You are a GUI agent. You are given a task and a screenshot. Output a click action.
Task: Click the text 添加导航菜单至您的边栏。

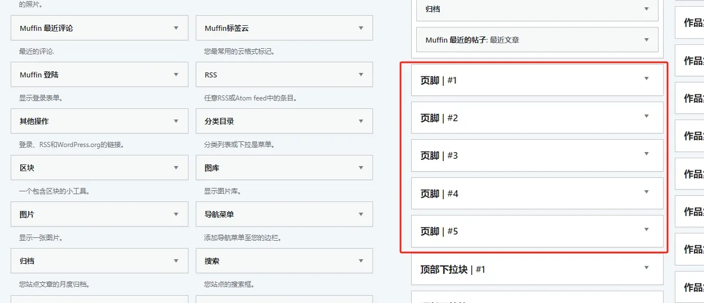242,238
